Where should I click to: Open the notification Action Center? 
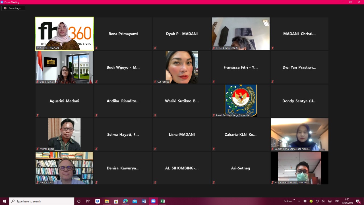coord(358,201)
